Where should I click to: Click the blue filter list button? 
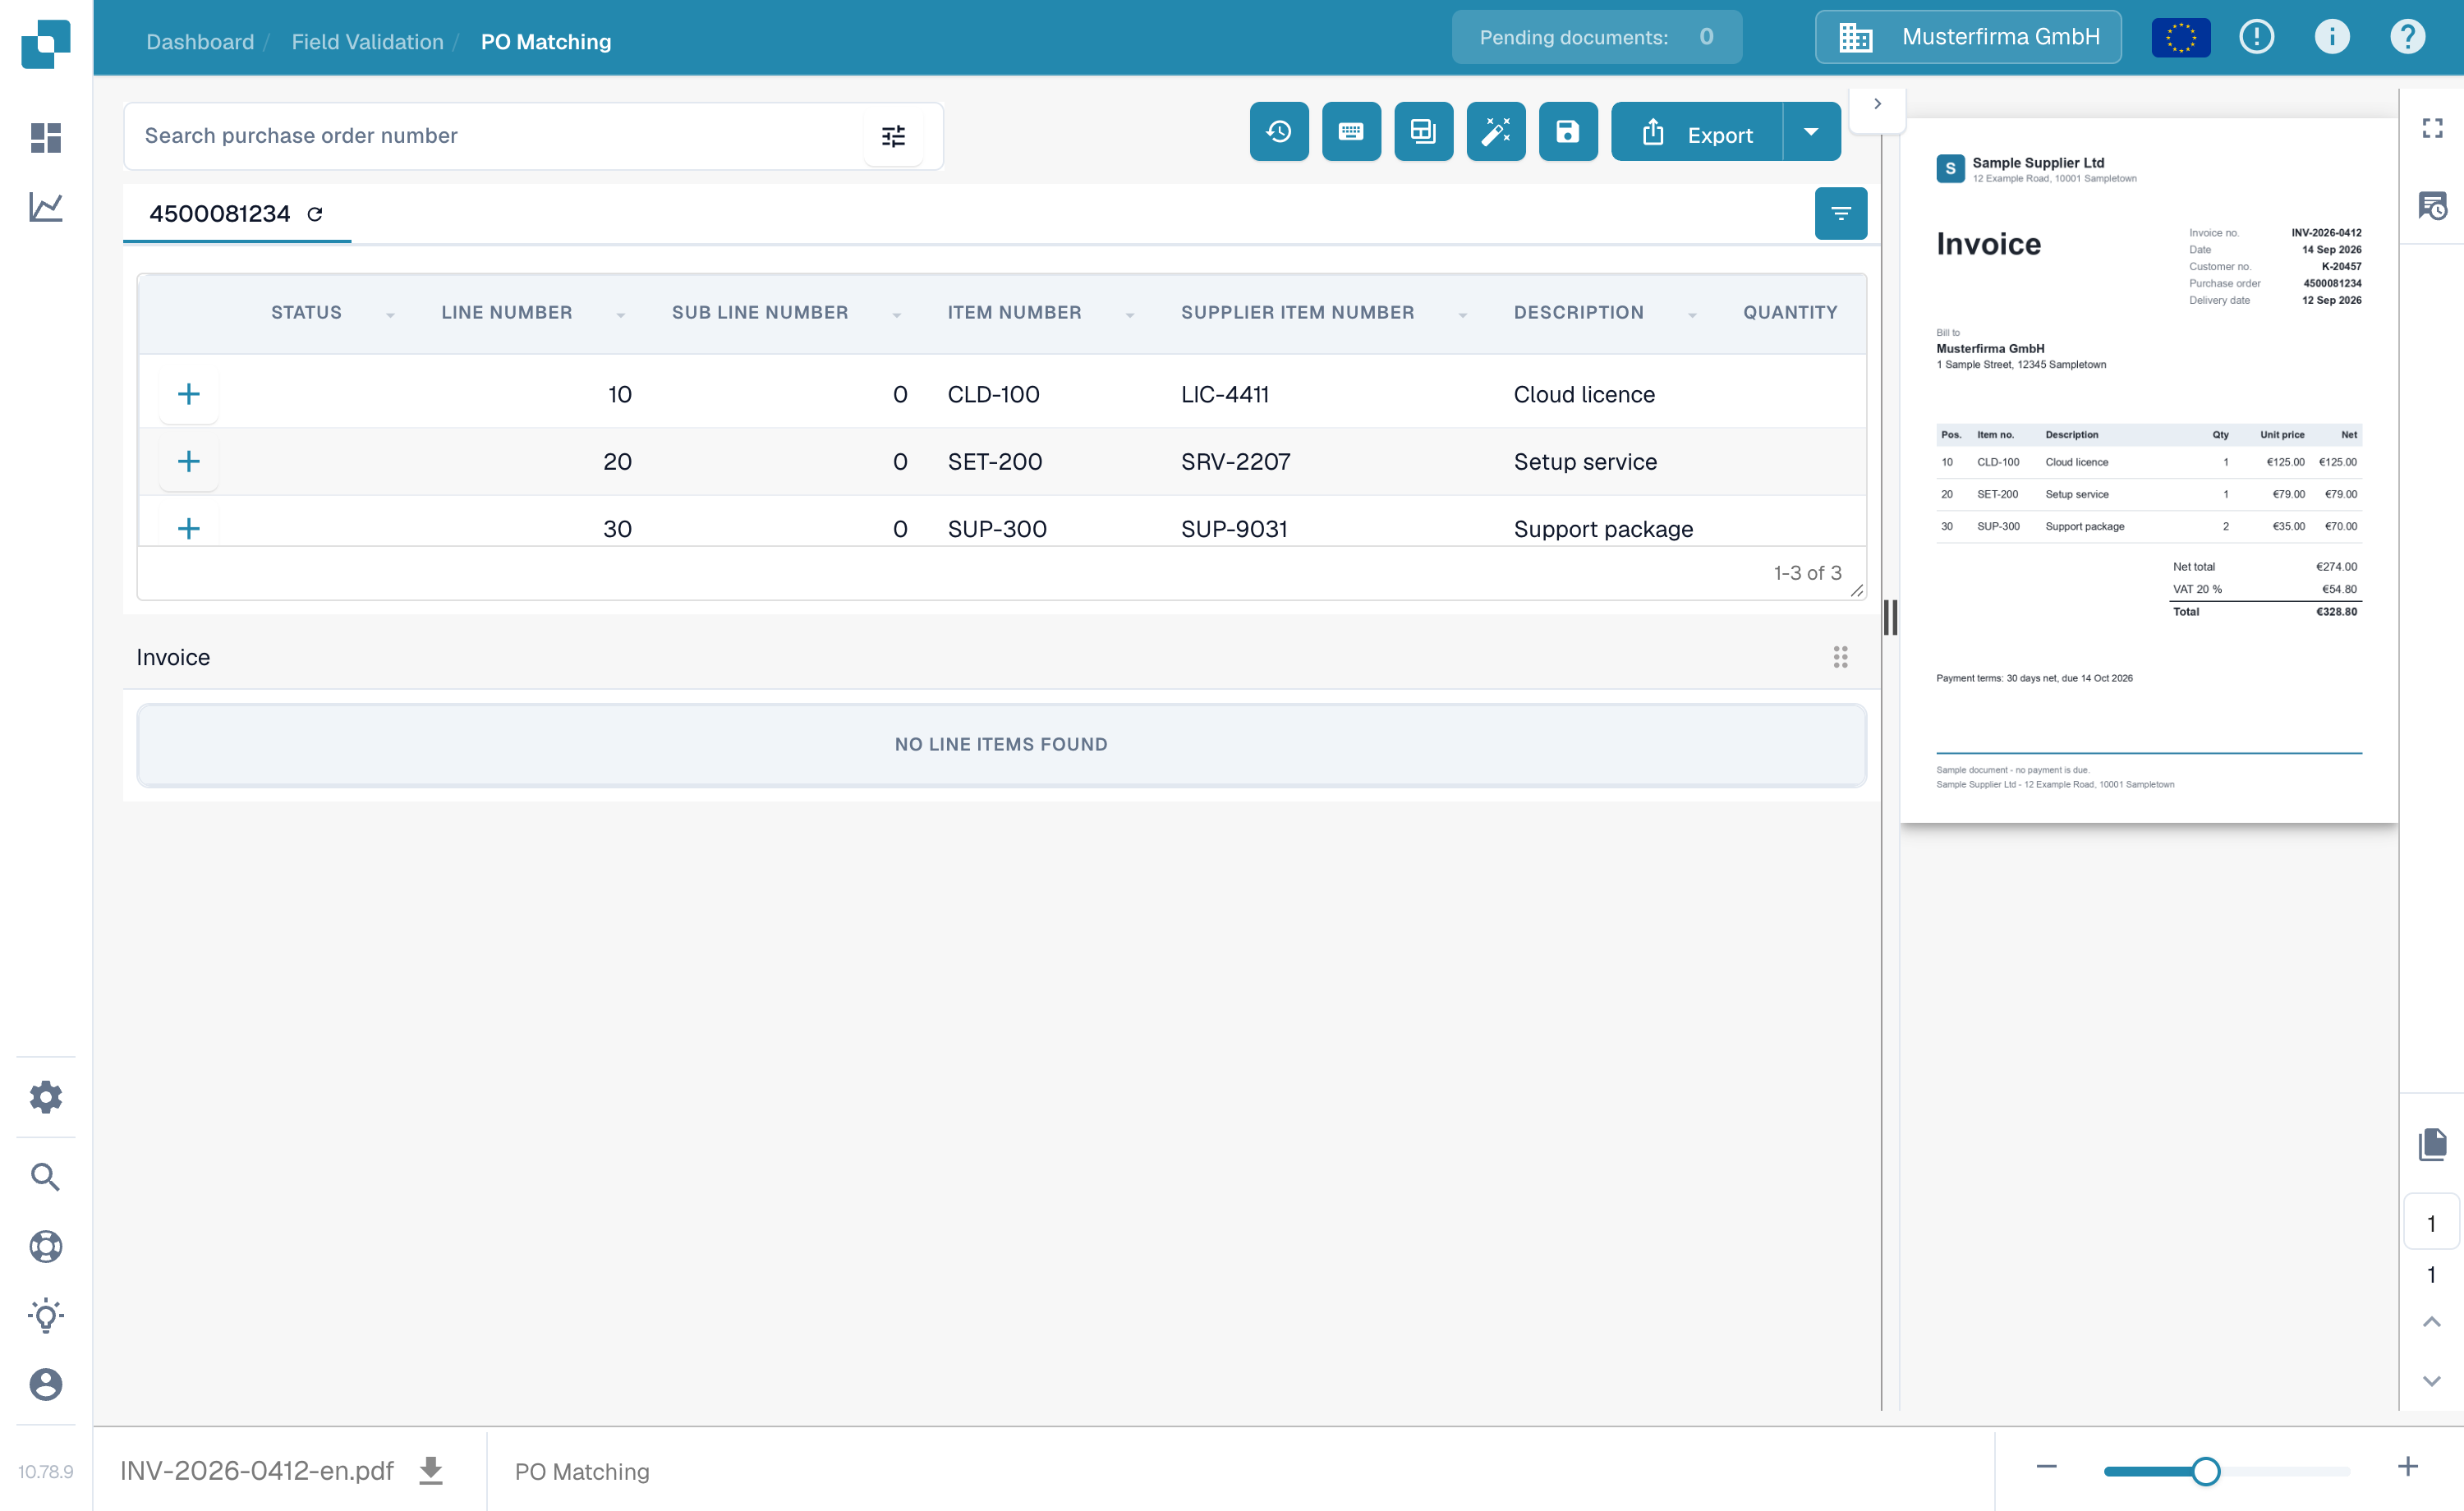click(1841, 213)
